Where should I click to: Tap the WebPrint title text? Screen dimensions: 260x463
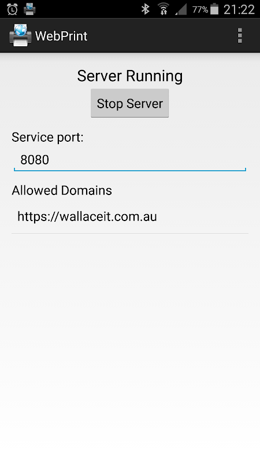[x=61, y=36]
